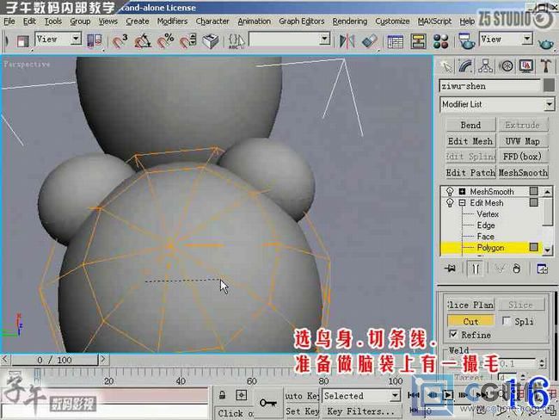Toggle the 3D Snaps magnet icon

tap(120, 41)
